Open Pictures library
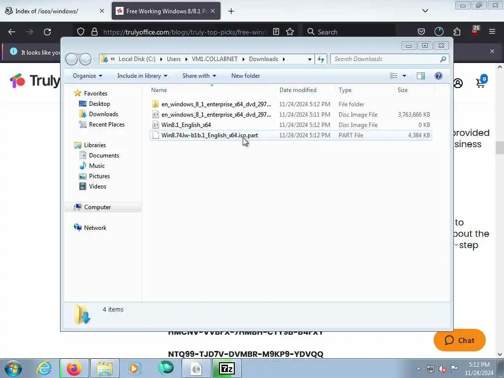Viewport: 504px width, 378px height. pyautogui.click(x=99, y=176)
